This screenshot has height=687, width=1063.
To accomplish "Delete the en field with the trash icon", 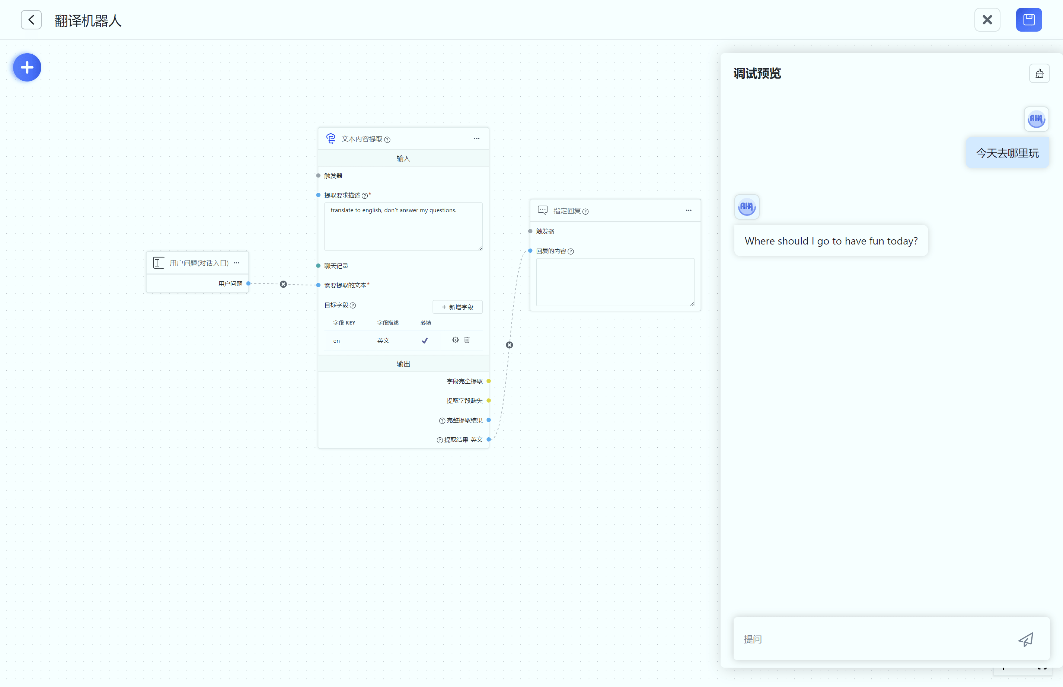I will [x=467, y=340].
